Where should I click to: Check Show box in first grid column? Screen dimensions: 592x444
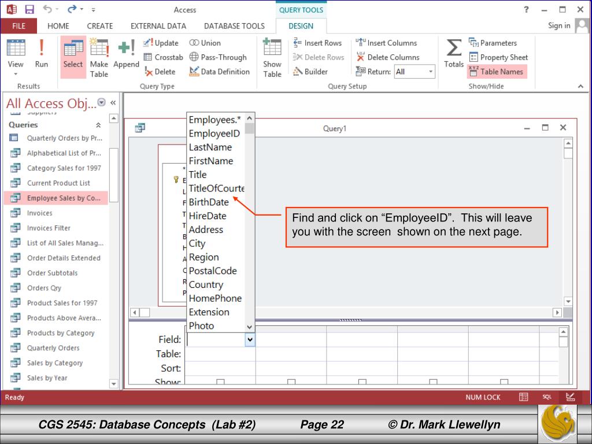click(x=220, y=382)
